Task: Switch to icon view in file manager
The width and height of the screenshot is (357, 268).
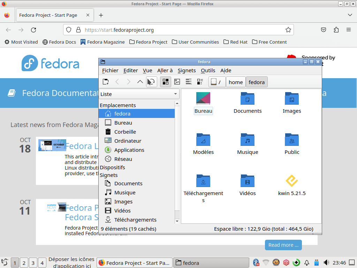Action: click(166, 82)
